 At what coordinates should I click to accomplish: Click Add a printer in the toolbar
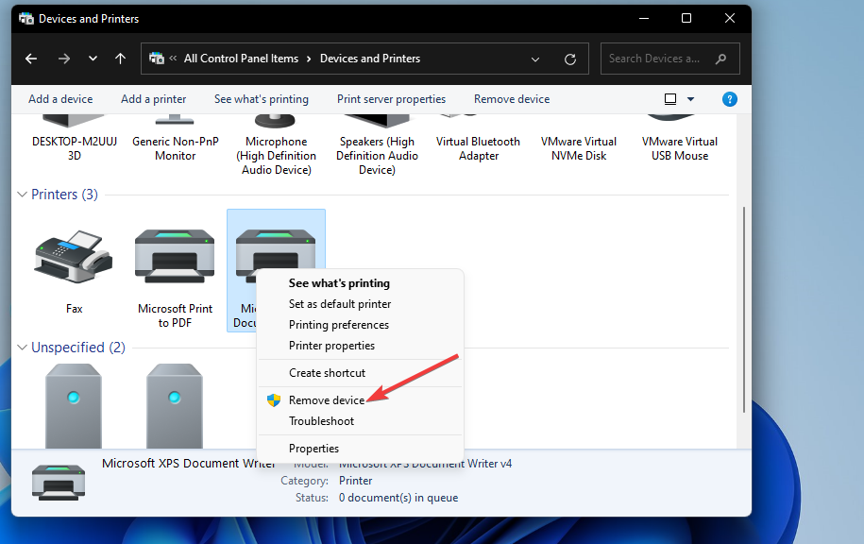(153, 98)
